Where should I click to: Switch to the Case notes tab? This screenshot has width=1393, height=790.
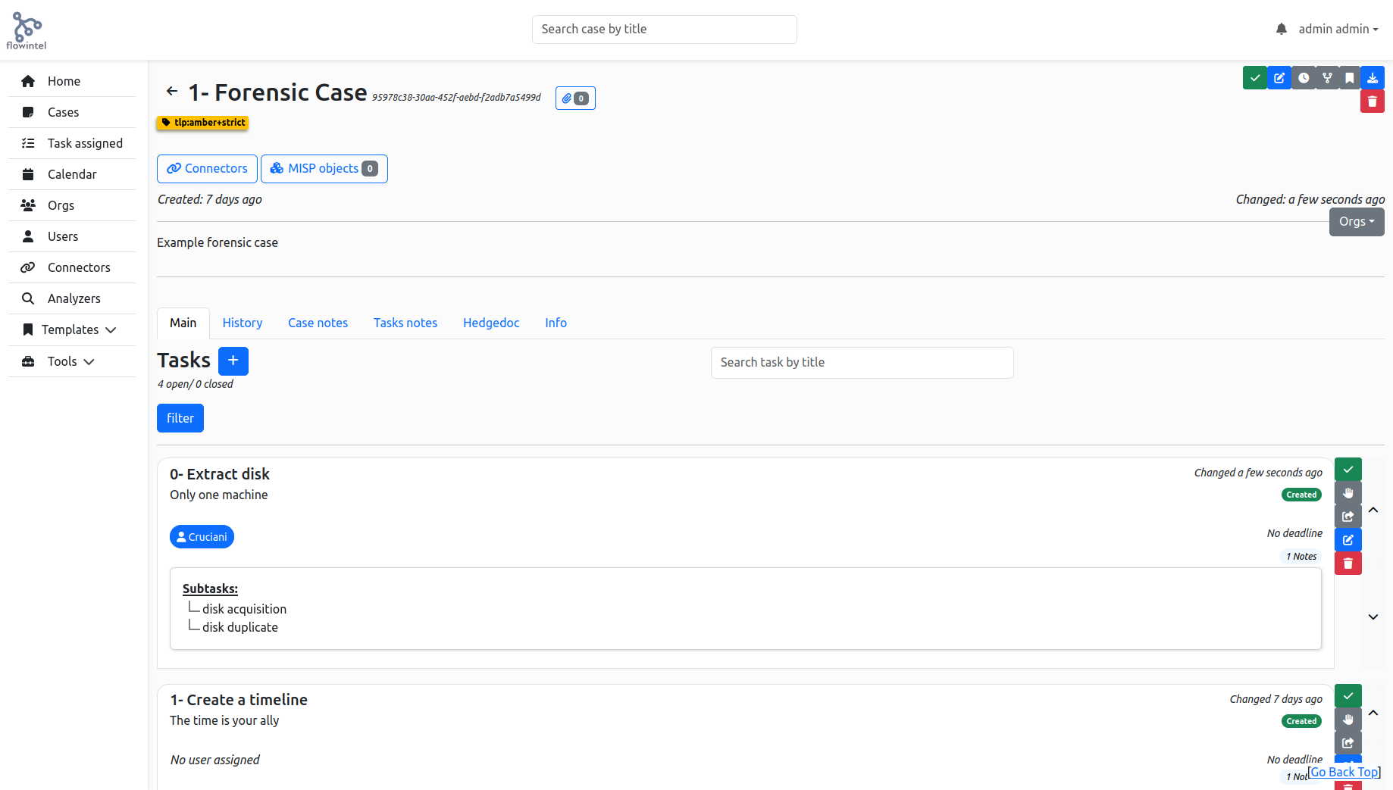pos(318,323)
